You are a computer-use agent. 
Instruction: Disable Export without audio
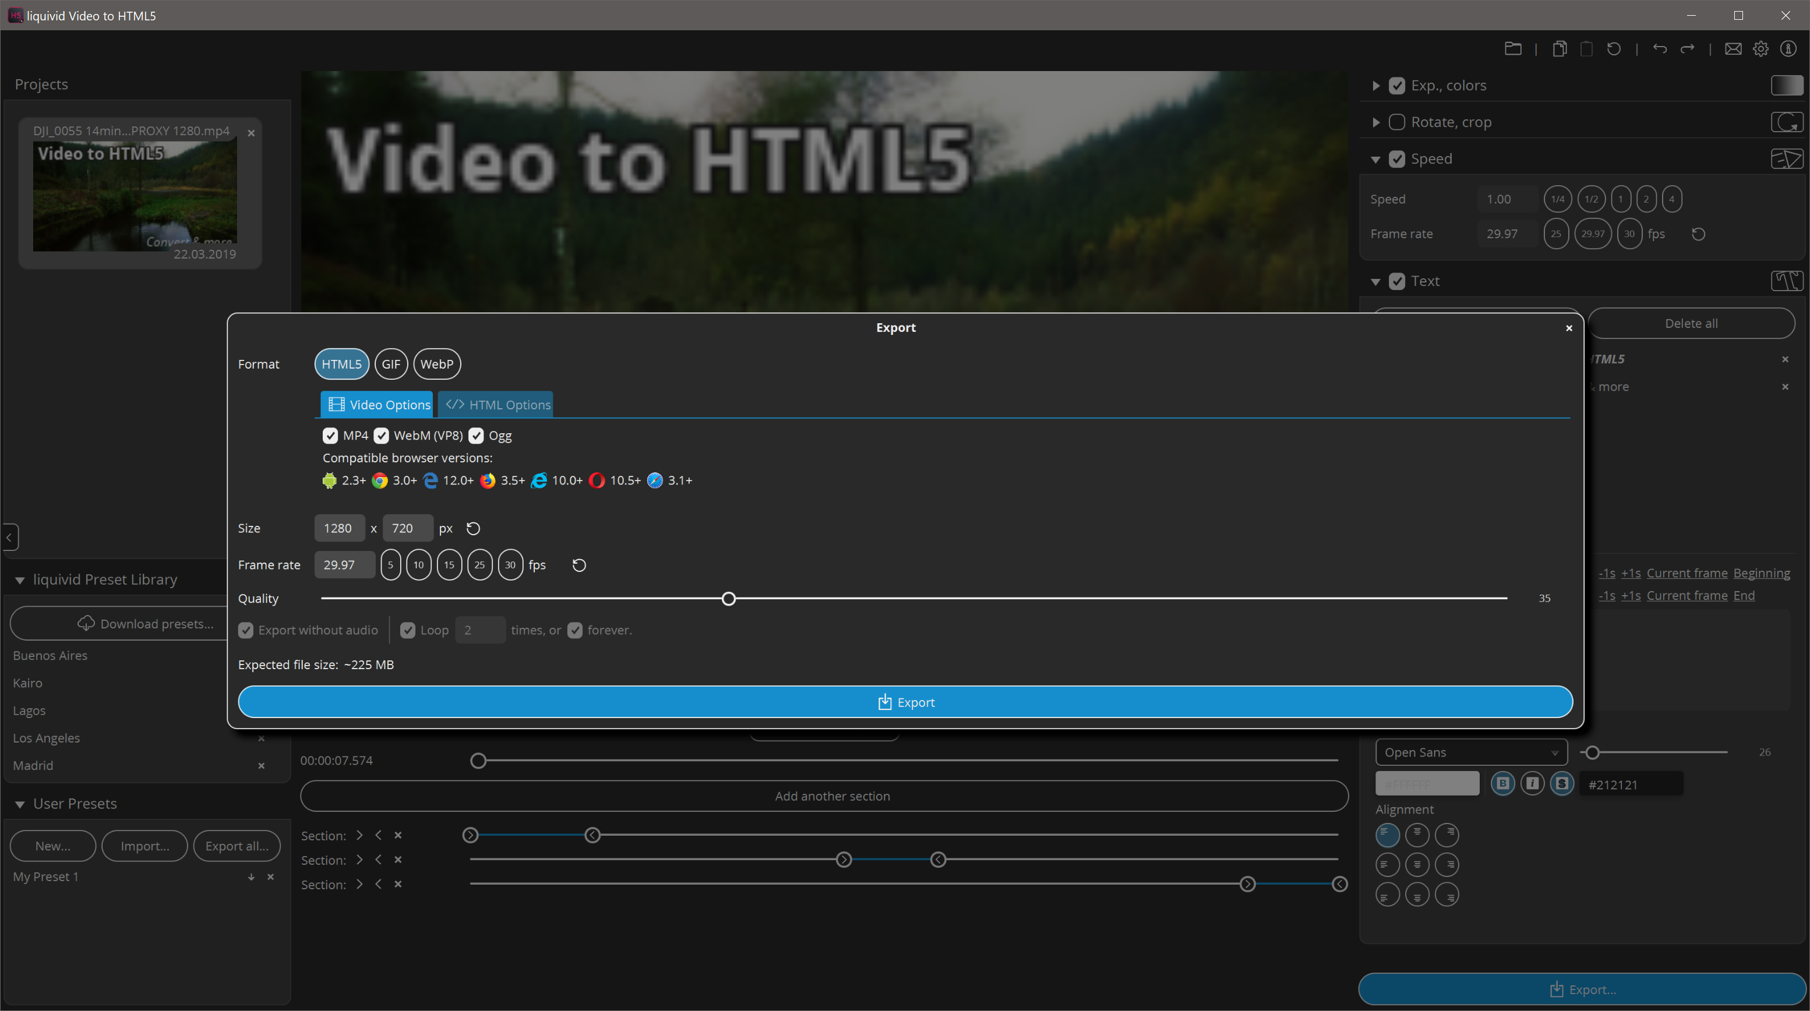coord(245,630)
